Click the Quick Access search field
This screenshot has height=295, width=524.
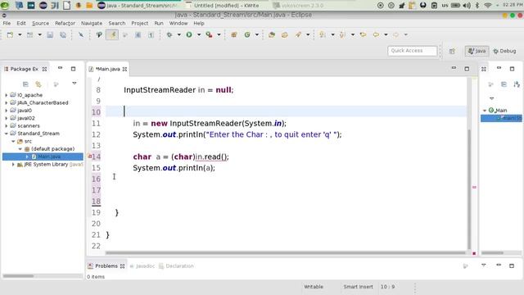[x=412, y=51]
